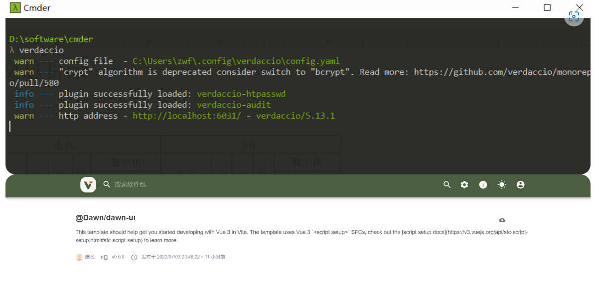Click the search icon in the header toolbar
Viewport: 599px width, 305px height.
[x=447, y=185]
